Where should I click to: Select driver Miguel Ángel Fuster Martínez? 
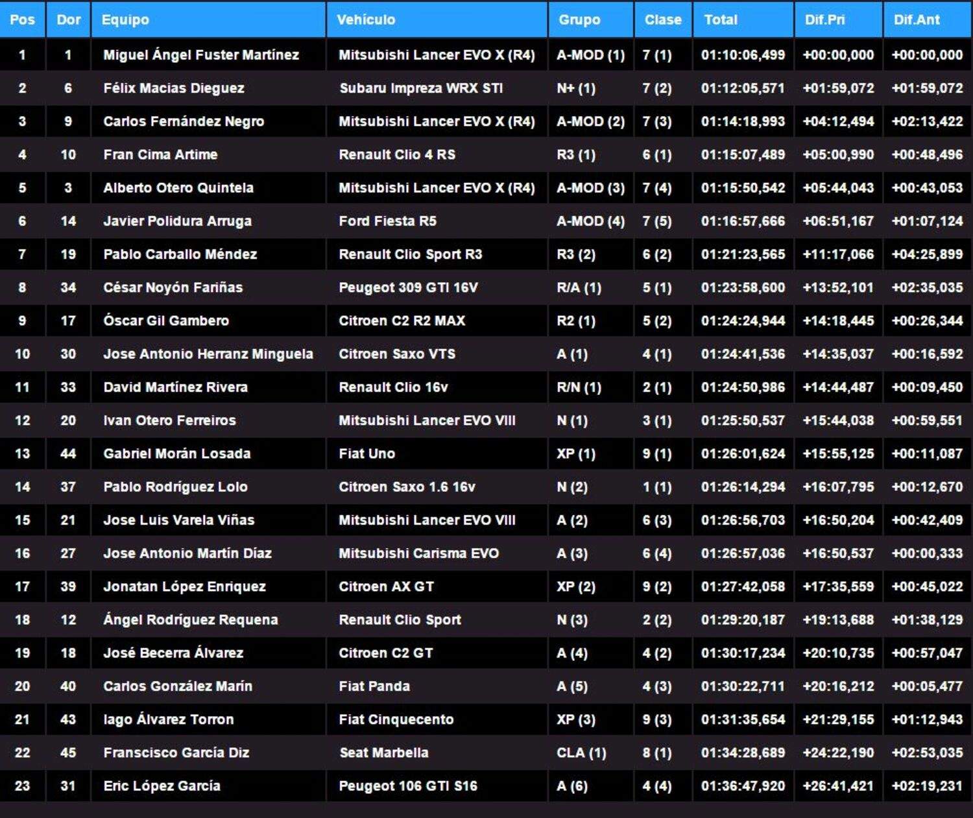201,55
